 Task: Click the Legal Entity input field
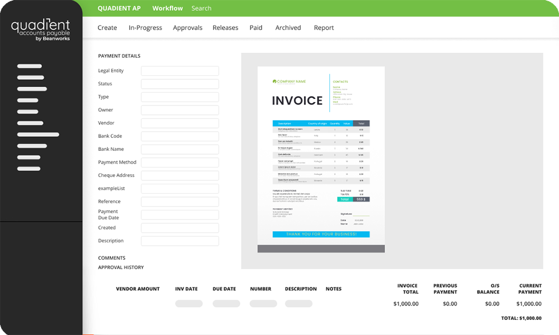(179, 71)
